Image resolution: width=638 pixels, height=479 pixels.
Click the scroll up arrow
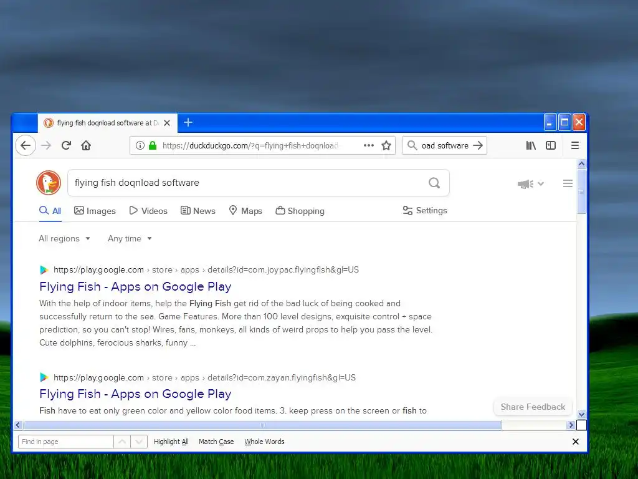click(581, 164)
